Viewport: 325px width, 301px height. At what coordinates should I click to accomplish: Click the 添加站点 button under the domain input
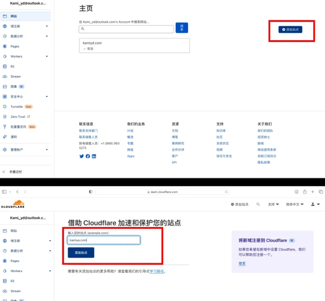[81, 253]
